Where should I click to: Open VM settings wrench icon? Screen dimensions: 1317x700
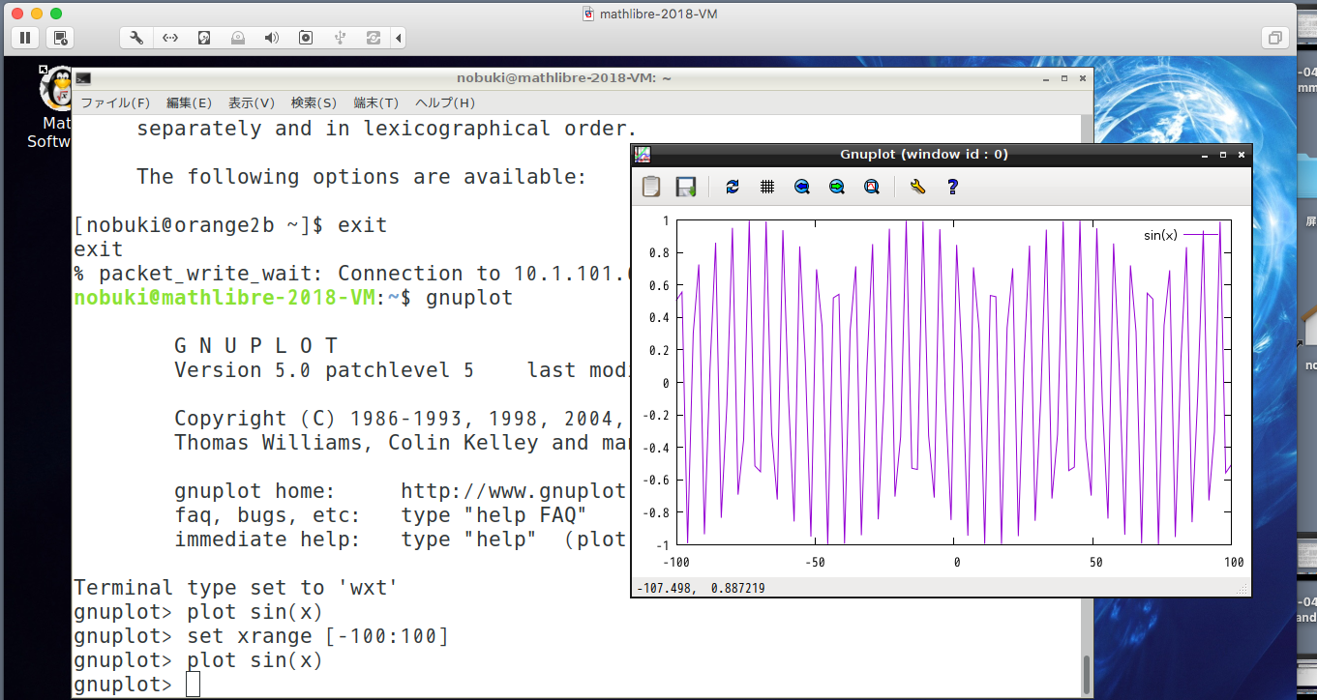tap(136, 38)
